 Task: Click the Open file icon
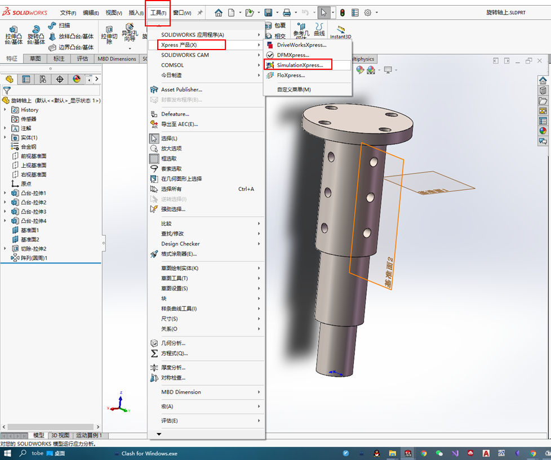(250, 13)
